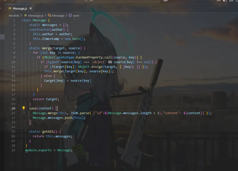Click the 'return target;' statement
The height and width of the screenshot is (171, 238).
point(46,99)
